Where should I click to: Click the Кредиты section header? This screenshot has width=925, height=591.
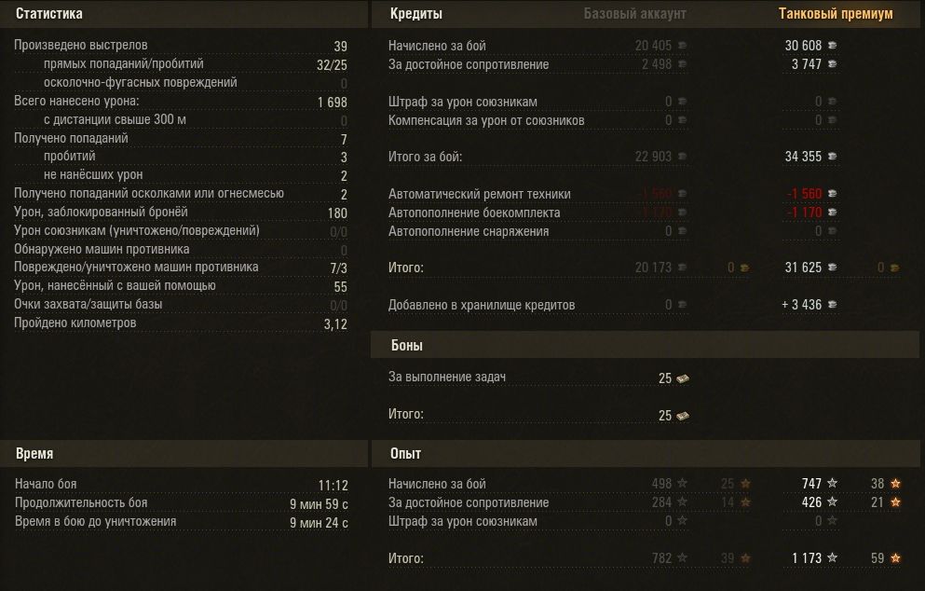pyautogui.click(x=415, y=14)
